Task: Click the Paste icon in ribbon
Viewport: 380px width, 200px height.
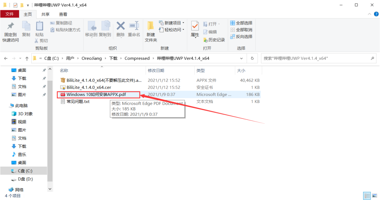Action: [x=39, y=26]
